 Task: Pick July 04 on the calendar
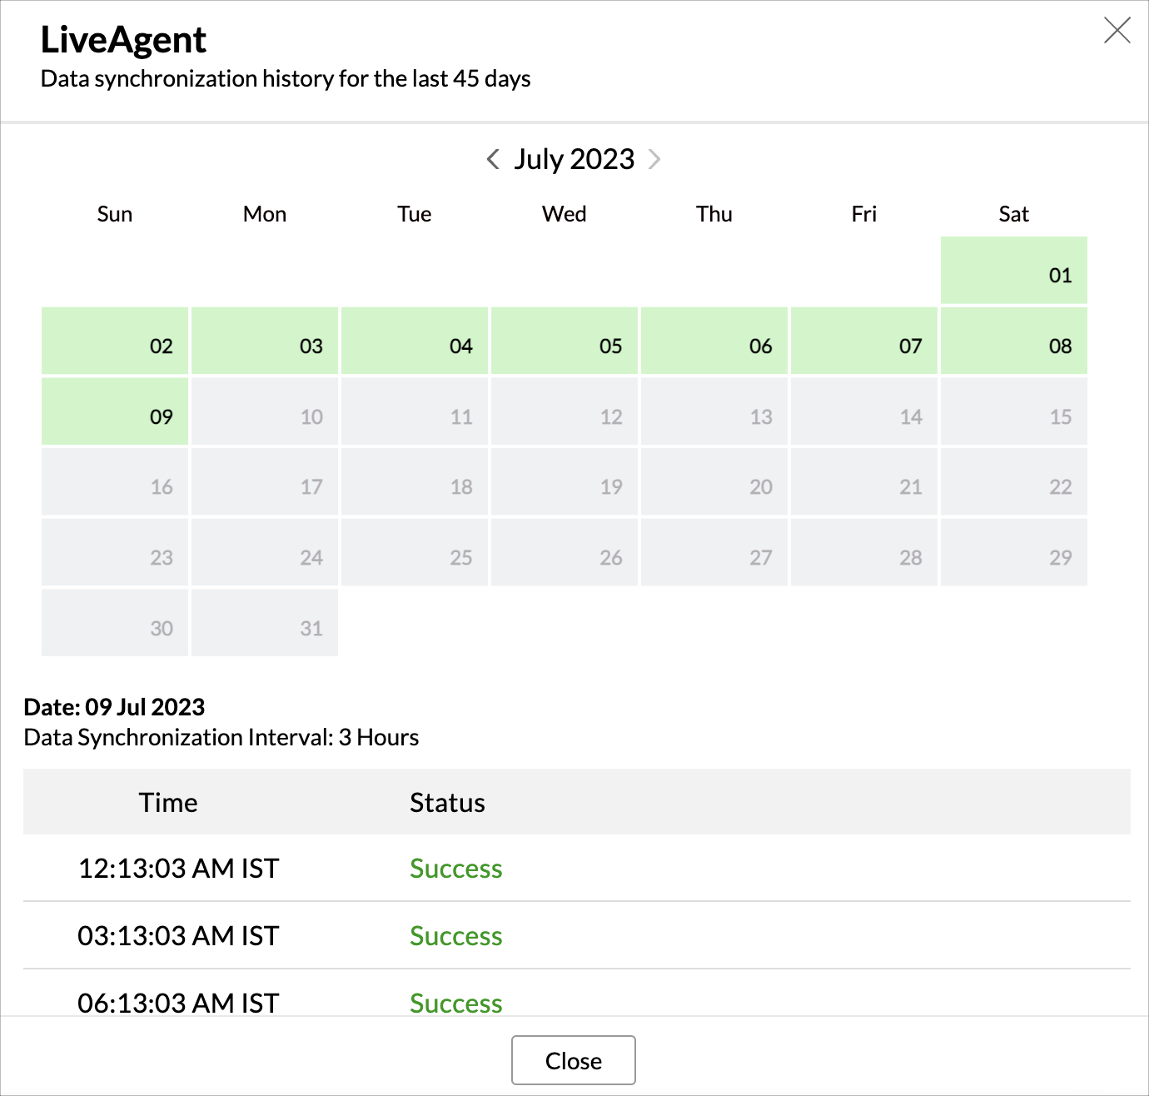tap(415, 341)
